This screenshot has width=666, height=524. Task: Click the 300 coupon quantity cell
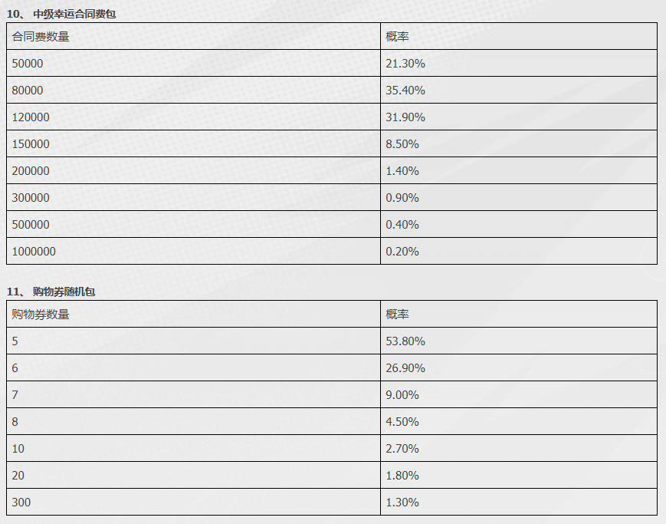pos(193,502)
